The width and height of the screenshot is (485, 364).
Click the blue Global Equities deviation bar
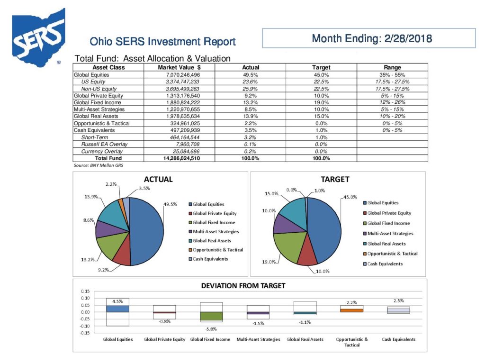point(118,309)
